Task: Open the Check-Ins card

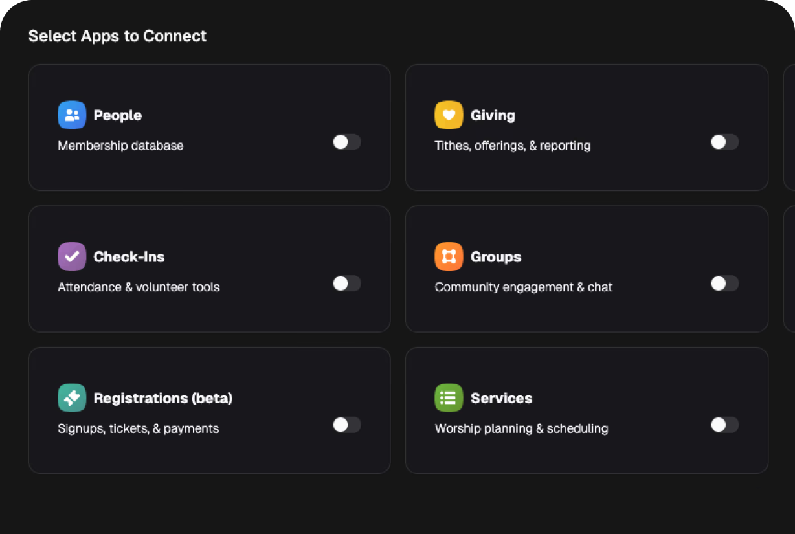Action: [x=209, y=269]
